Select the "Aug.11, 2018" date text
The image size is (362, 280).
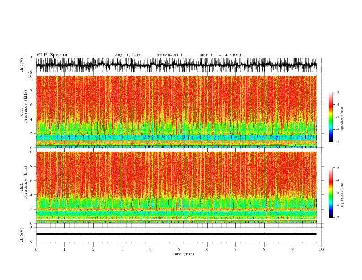[x=128, y=55]
